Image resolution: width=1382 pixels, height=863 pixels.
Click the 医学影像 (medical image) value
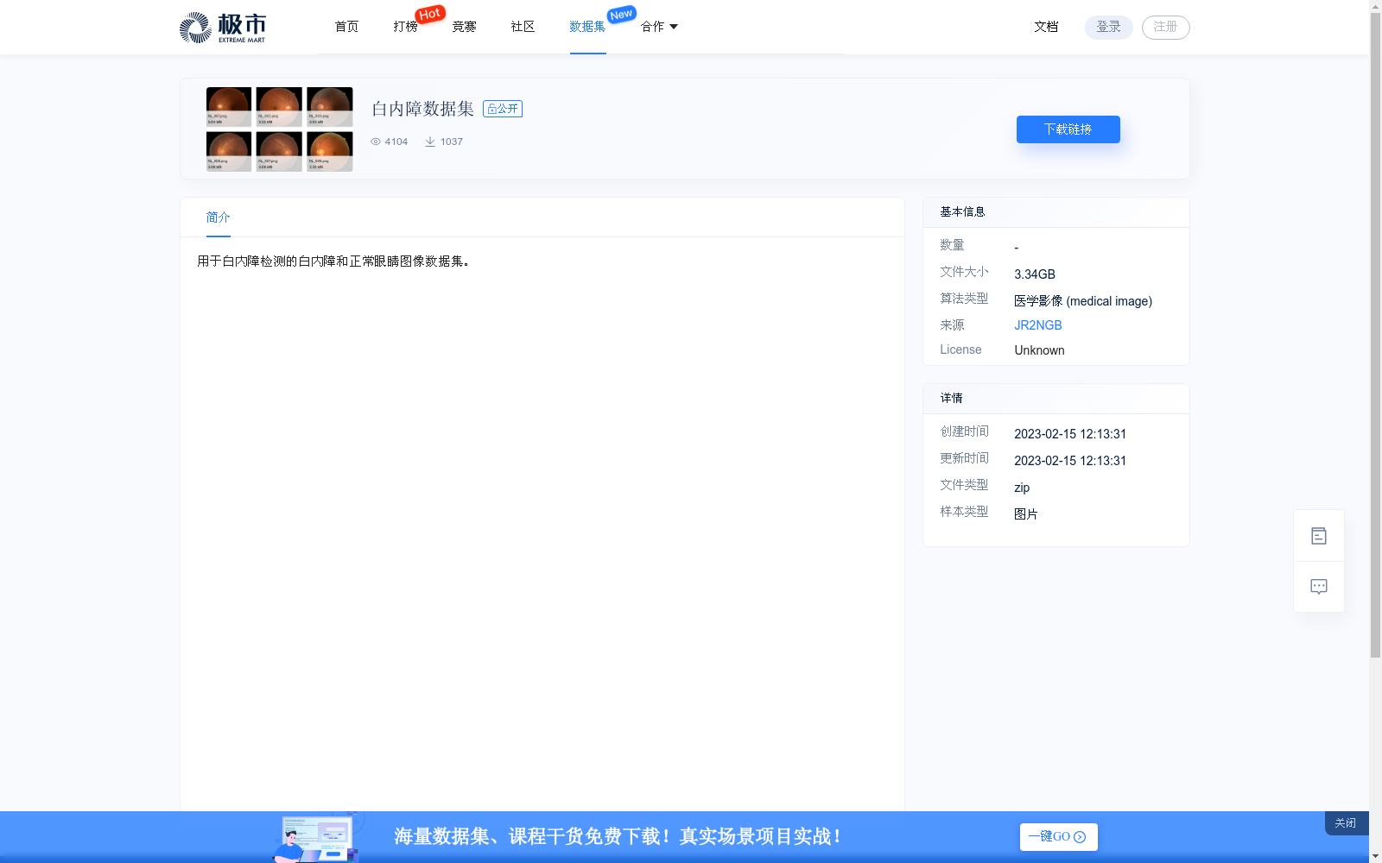point(1083,301)
